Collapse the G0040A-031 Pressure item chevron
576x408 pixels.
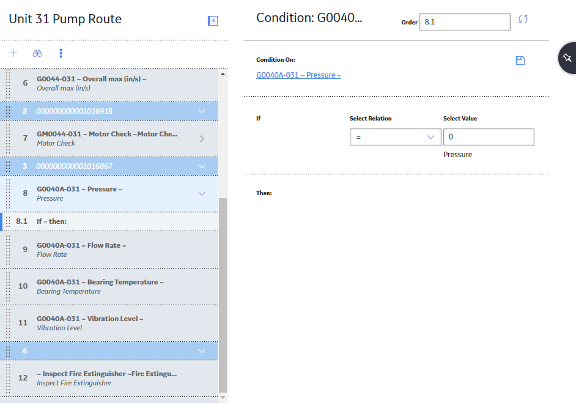tap(202, 194)
